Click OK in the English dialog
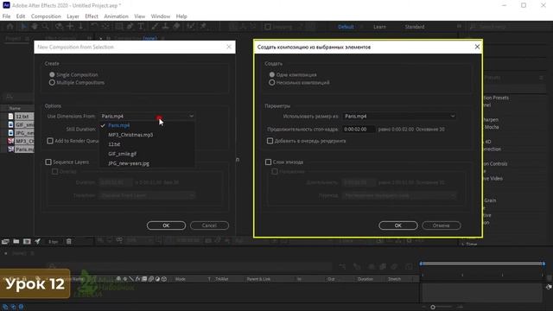 tap(166, 225)
